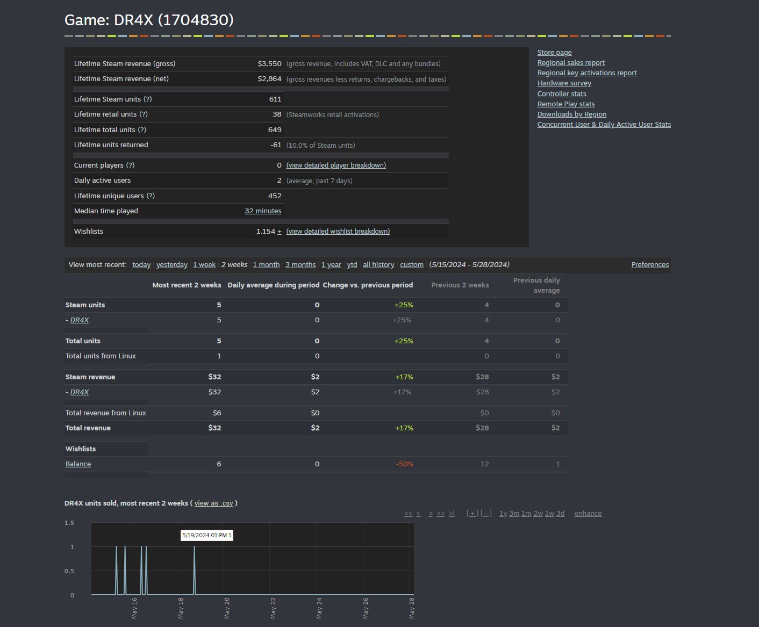Select the '1 month' time range
Screen dimensions: 759x627
point(266,264)
